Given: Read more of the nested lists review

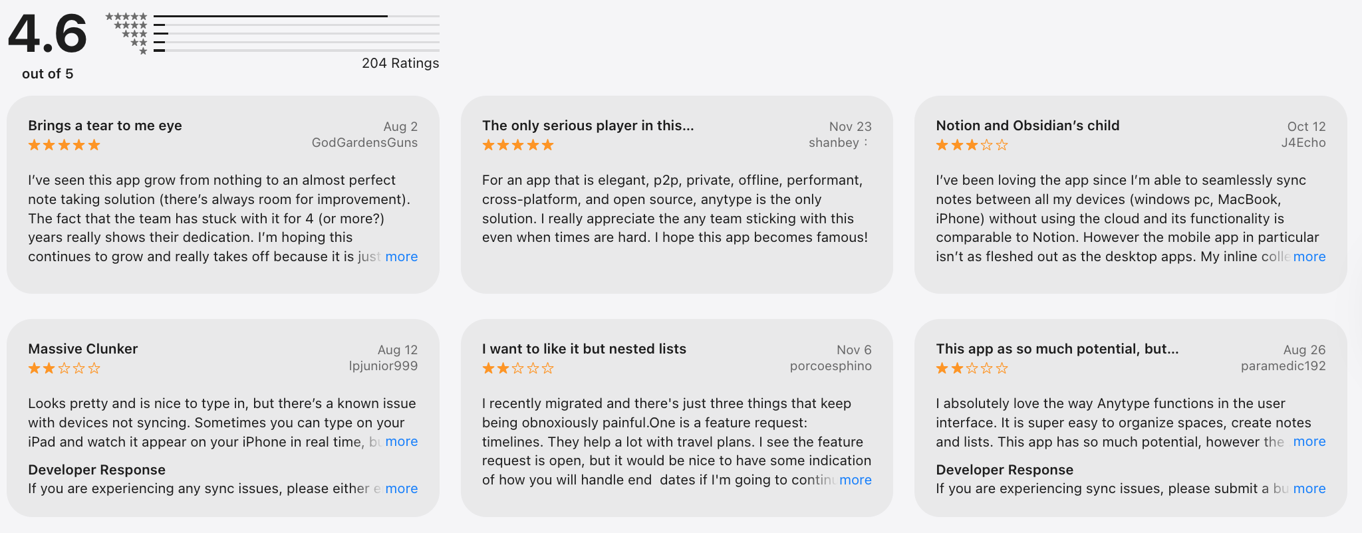Looking at the screenshot, I should point(855,480).
